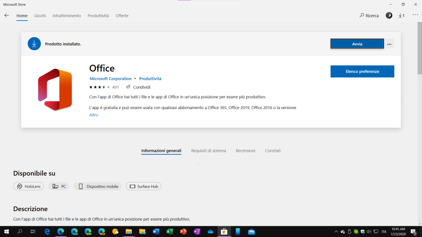Image resolution: width=422 pixels, height=237 pixels.
Task: Open the user profile avatar
Action: pyautogui.click(x=389, y=16)
